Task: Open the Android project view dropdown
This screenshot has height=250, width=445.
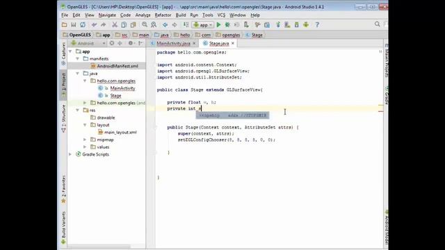Action: (88, 43)
